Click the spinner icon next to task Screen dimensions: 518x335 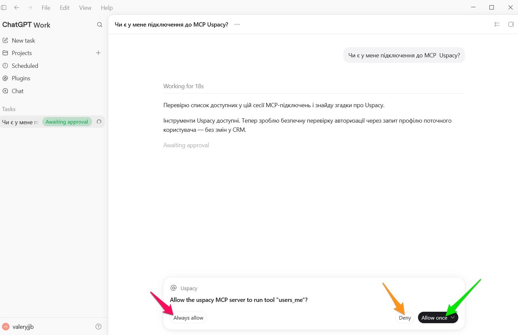99,122
